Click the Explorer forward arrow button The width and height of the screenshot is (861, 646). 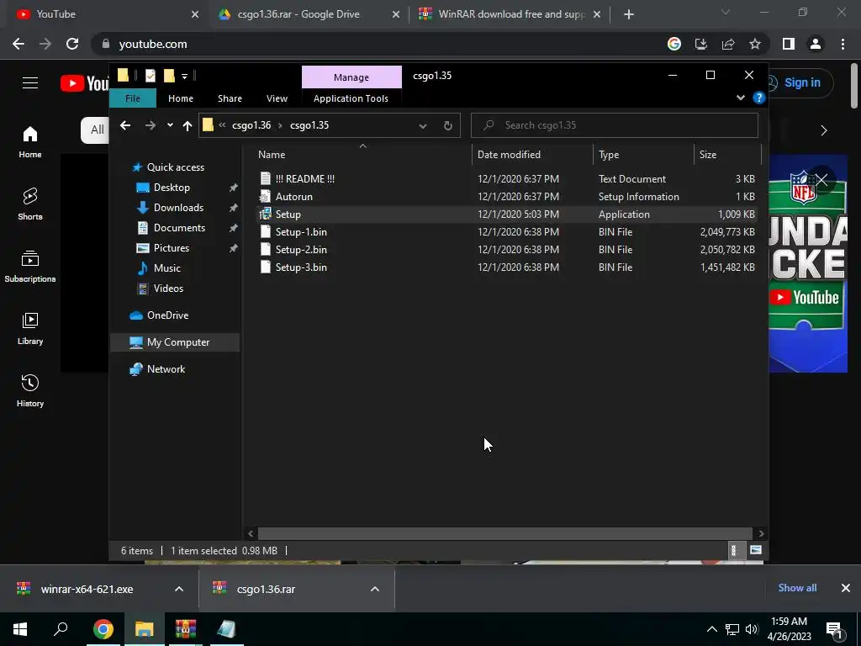(150, 126)
